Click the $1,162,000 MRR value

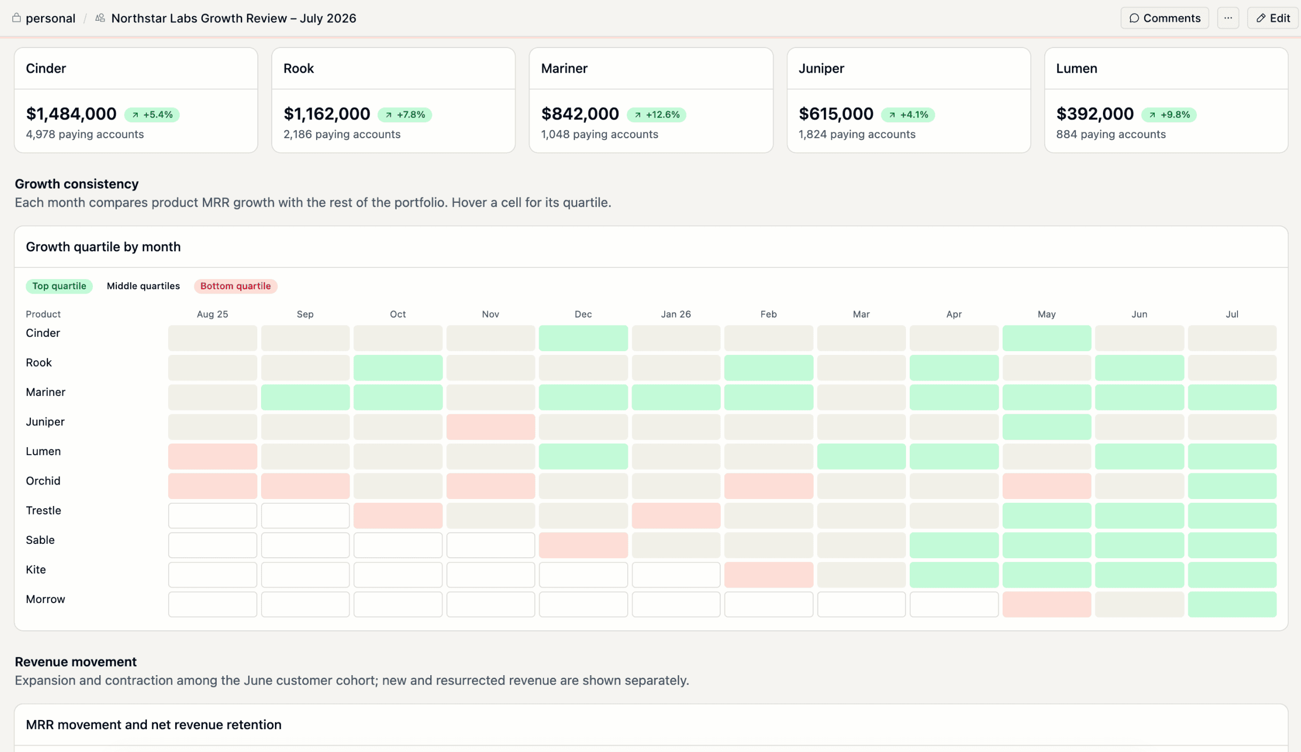[327, 114]
